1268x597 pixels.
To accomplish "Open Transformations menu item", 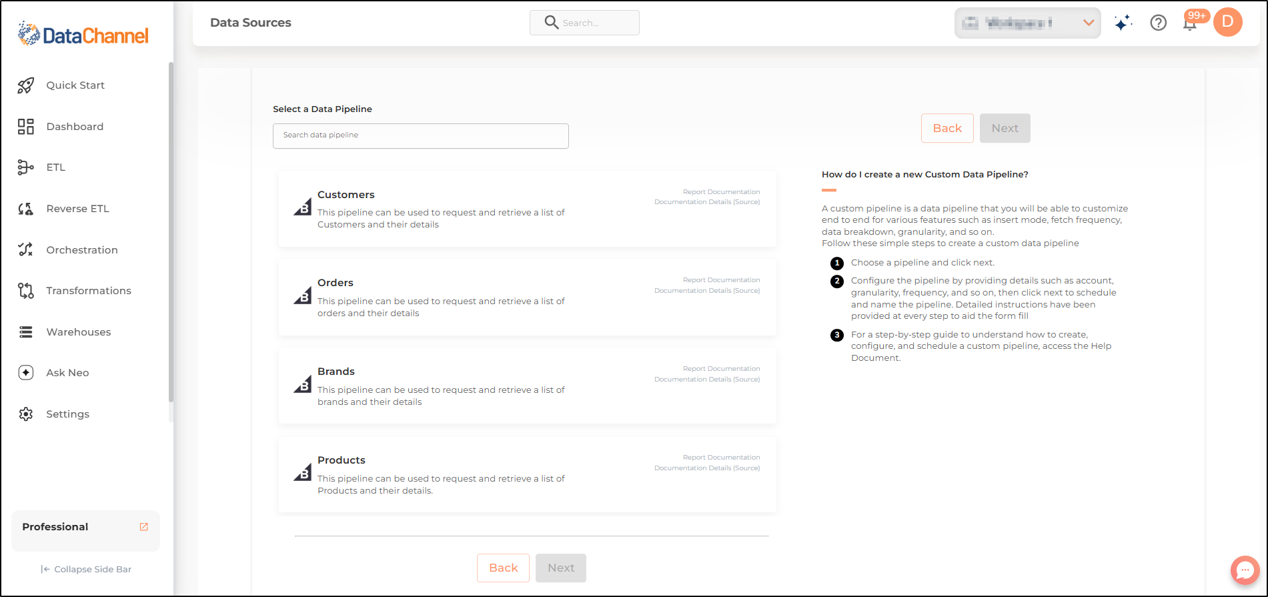I will point(89,291).
